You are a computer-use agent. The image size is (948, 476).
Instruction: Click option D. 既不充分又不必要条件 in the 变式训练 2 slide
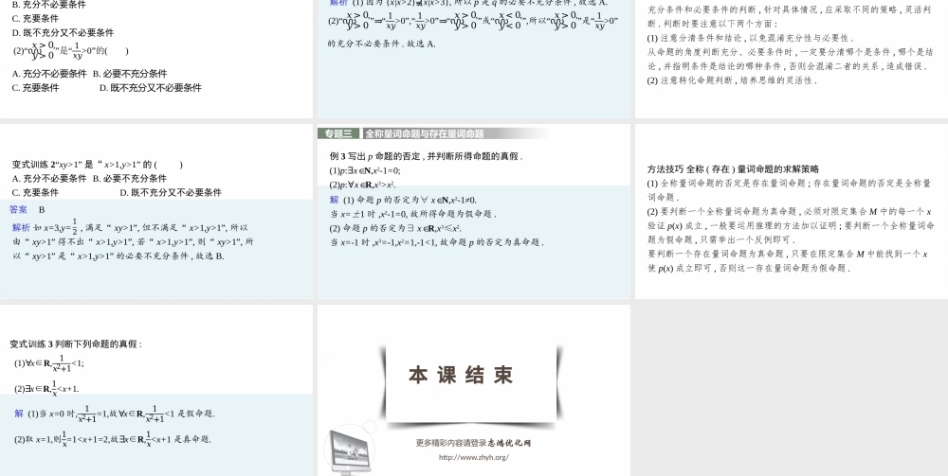click(x=171, y=192)
